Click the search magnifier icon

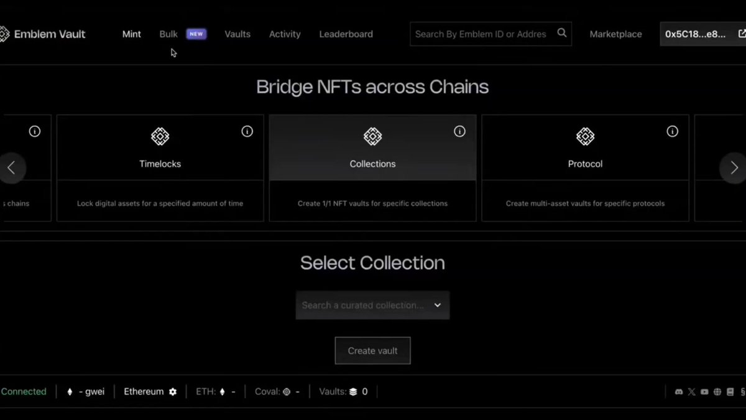click(562, 33)
